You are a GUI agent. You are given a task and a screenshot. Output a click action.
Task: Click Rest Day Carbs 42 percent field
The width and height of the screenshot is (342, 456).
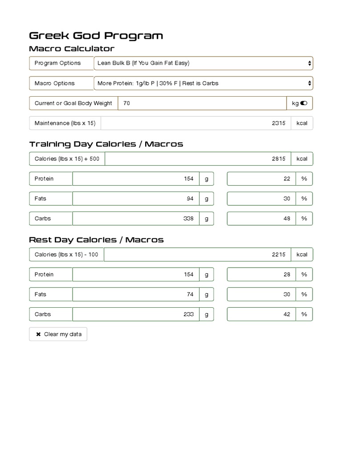click(261, 314)
